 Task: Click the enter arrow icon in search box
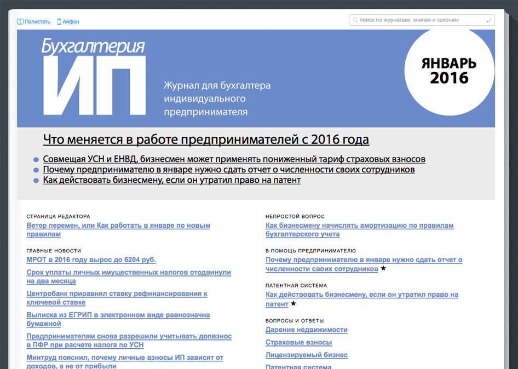[488, 20]
